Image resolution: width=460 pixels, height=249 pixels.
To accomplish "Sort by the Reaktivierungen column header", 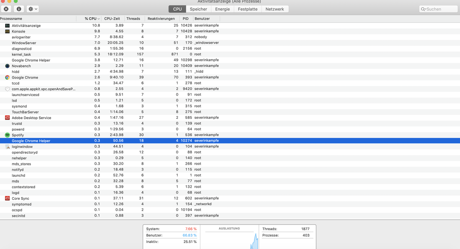I will click(x=162, y=19).
